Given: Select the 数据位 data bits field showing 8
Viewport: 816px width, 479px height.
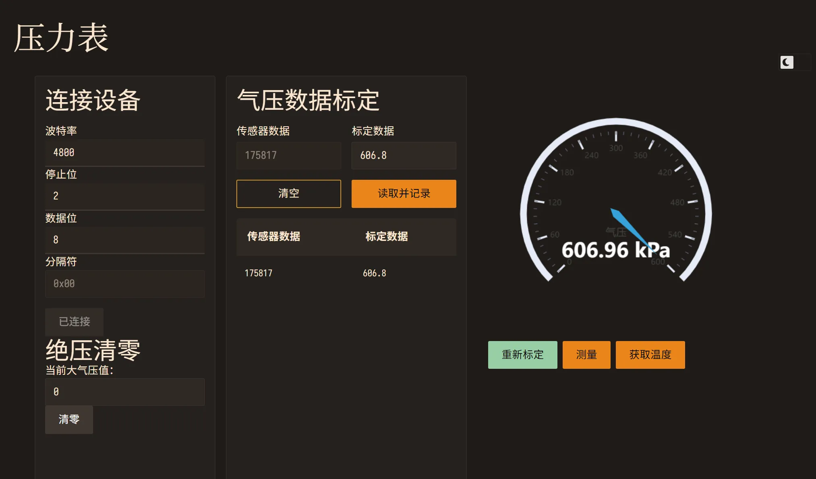Looking at the screenshot, I should tap(124, 240).
